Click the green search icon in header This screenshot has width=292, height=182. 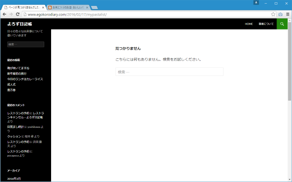coord(282,24)
